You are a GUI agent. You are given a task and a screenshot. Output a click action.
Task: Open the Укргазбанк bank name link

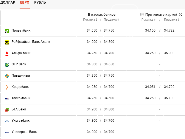[x=20, y=121]
